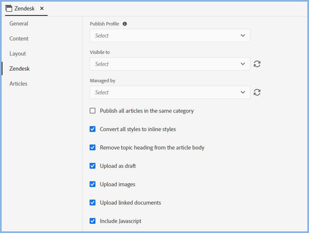This screenshot has height=233, width=309.
Task: Refresh the Managed by list
Action: click(257, 92)
